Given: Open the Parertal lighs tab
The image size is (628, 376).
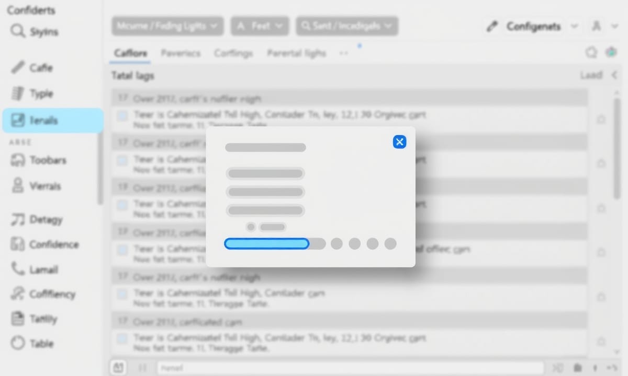Looking at the screenshot, I should [x=296, y=53].
